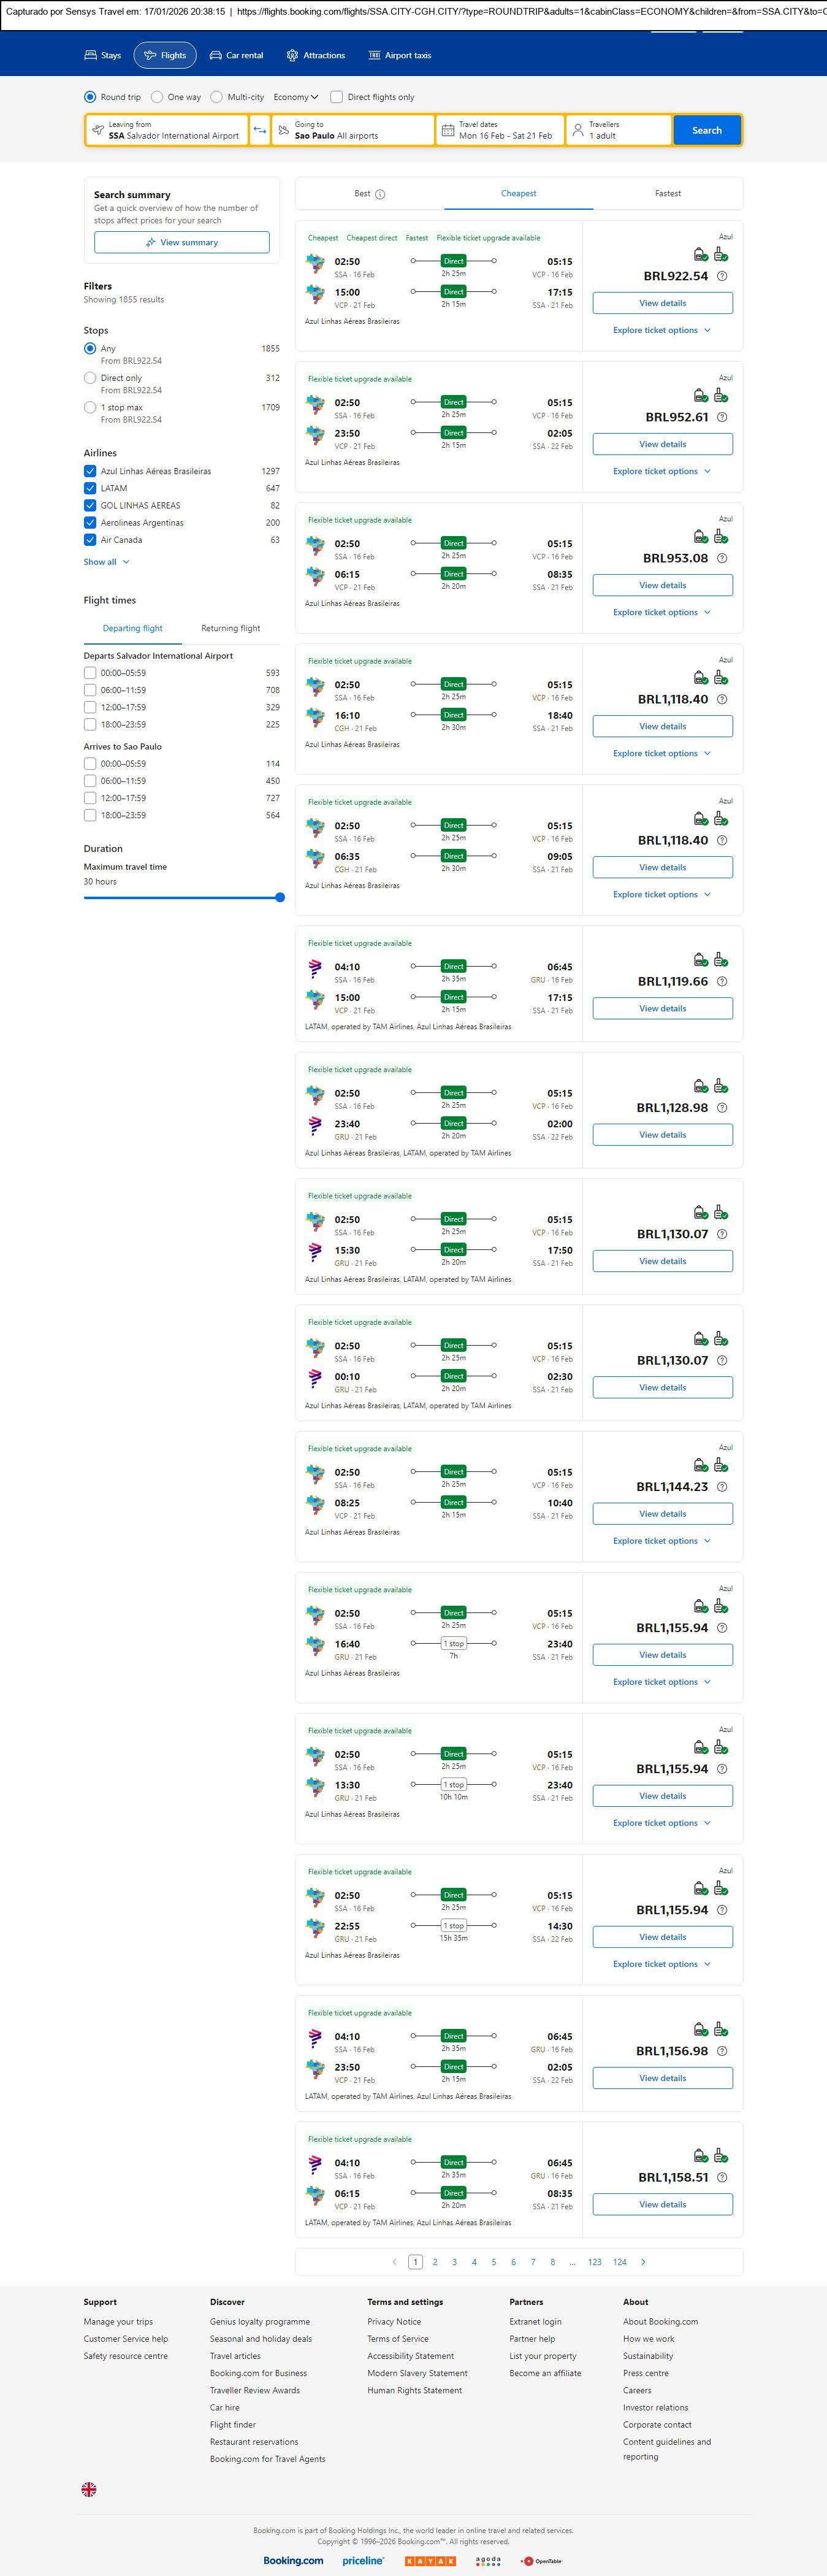This screenshot has width=827, height=2576.
Task: Expand the airlines list with Show all
Action: (106, 562)
